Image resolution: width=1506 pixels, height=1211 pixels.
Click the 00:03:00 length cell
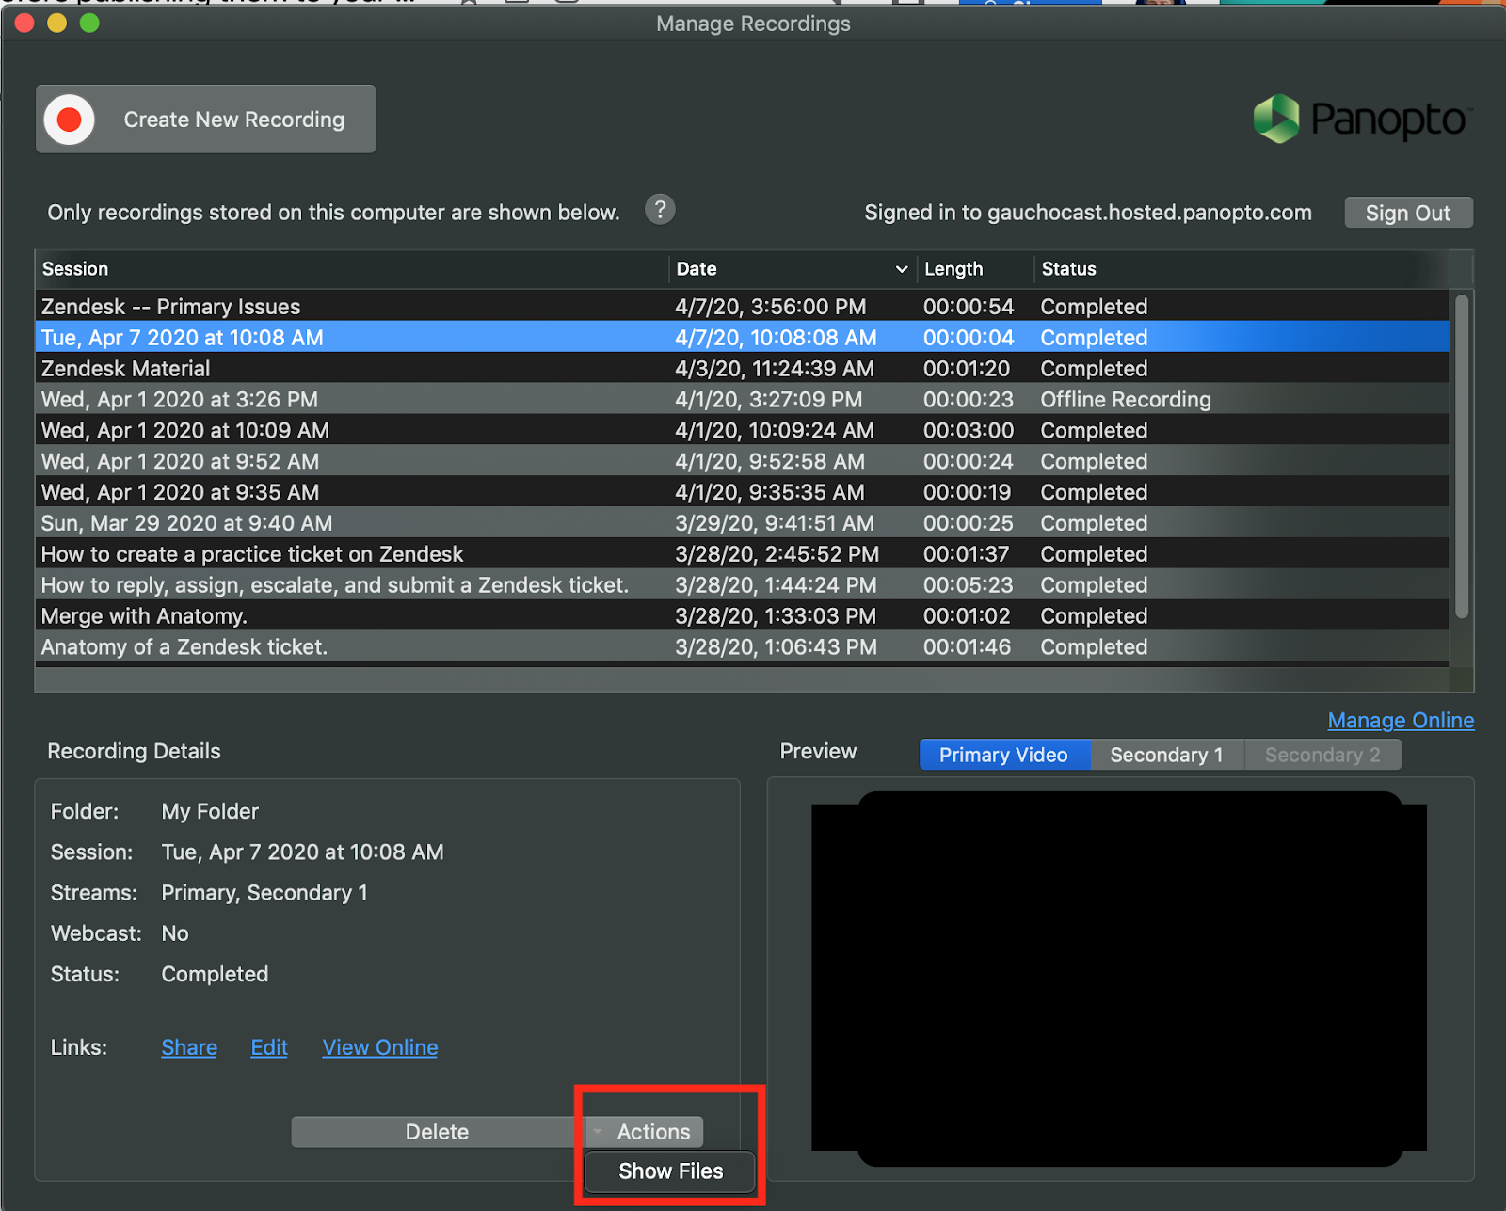(969, 430)
